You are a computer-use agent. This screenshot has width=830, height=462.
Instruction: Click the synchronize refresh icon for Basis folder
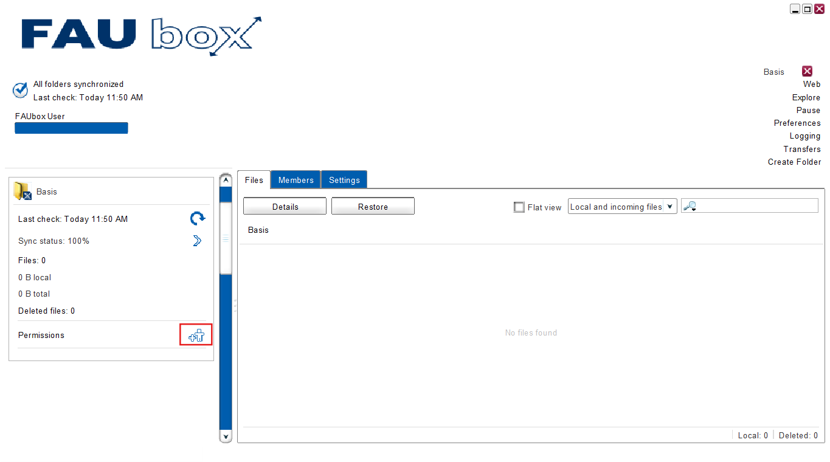click(198, 219)
